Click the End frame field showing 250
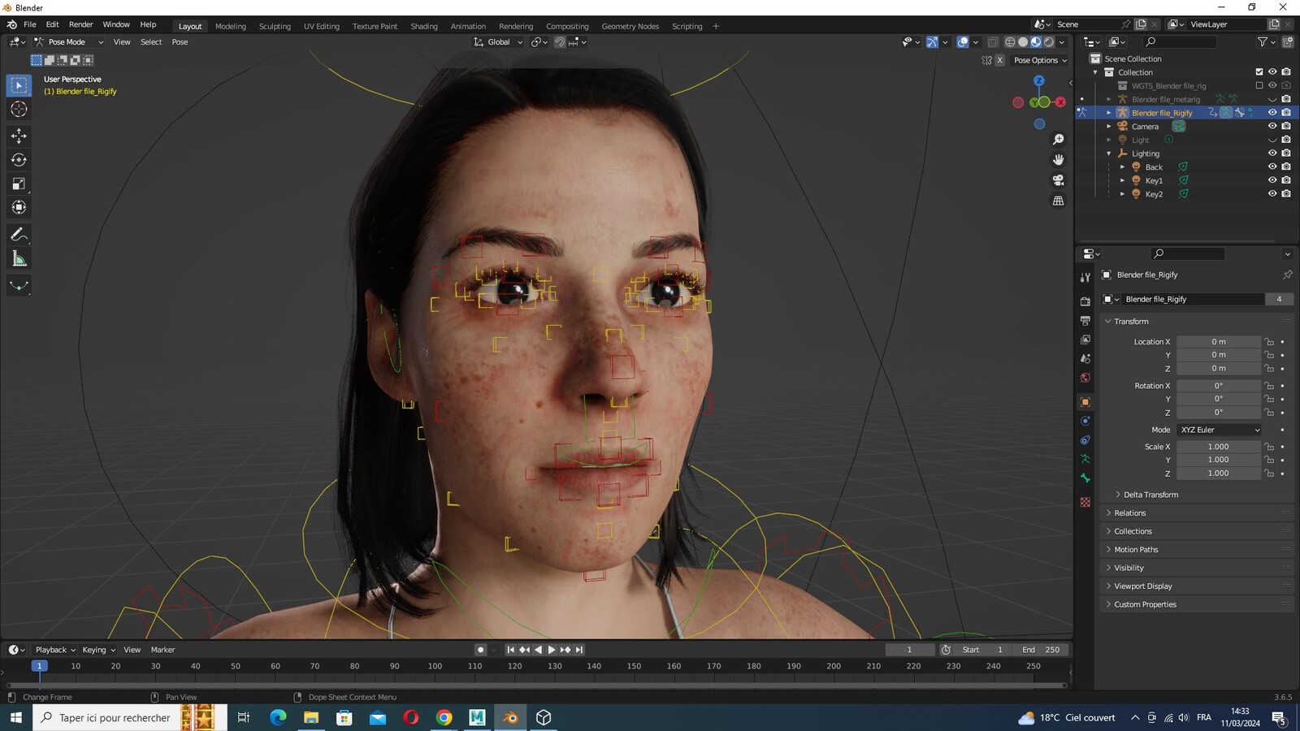 coord(1040,650)
